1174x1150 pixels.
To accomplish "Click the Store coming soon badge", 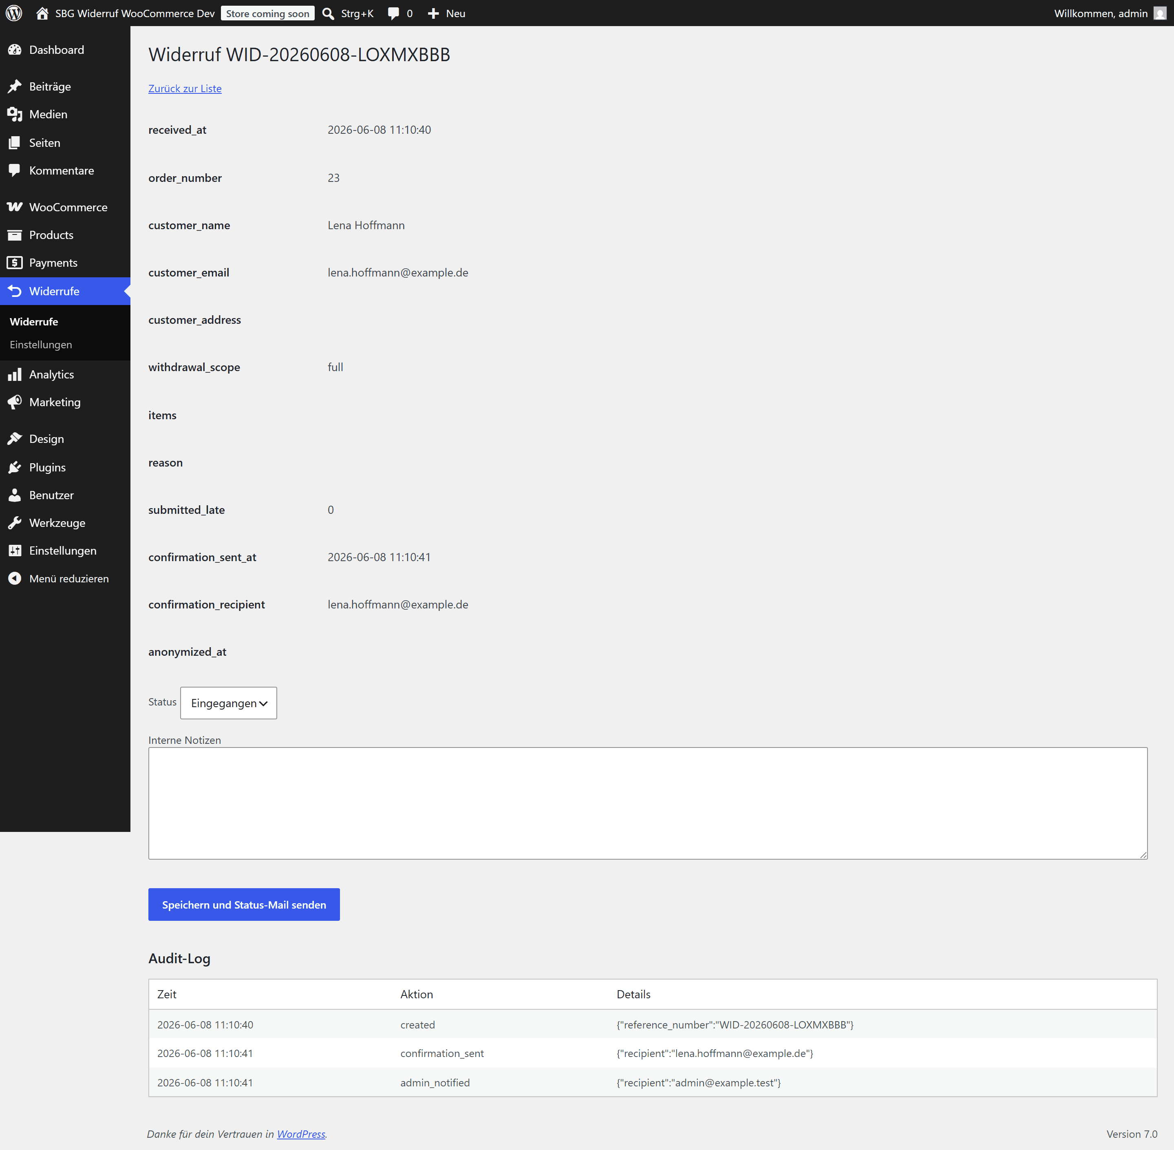I will pos(267,13).
